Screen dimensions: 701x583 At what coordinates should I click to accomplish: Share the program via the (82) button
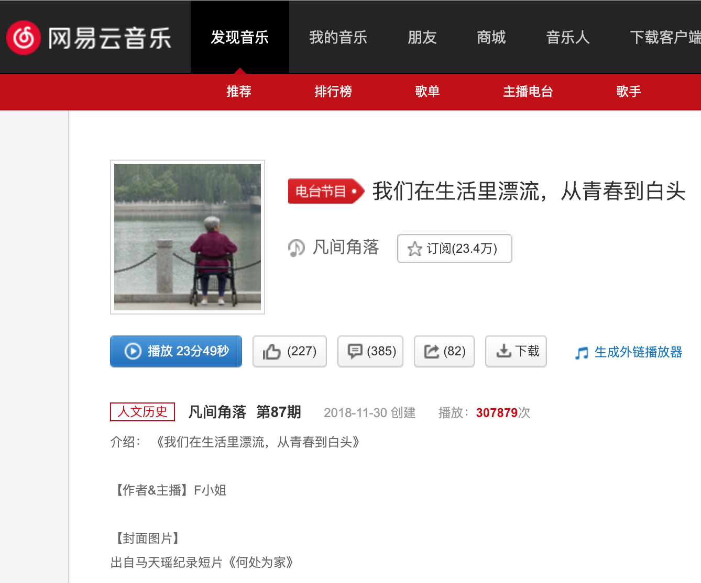pyautogui.click(x=444, y=351)
